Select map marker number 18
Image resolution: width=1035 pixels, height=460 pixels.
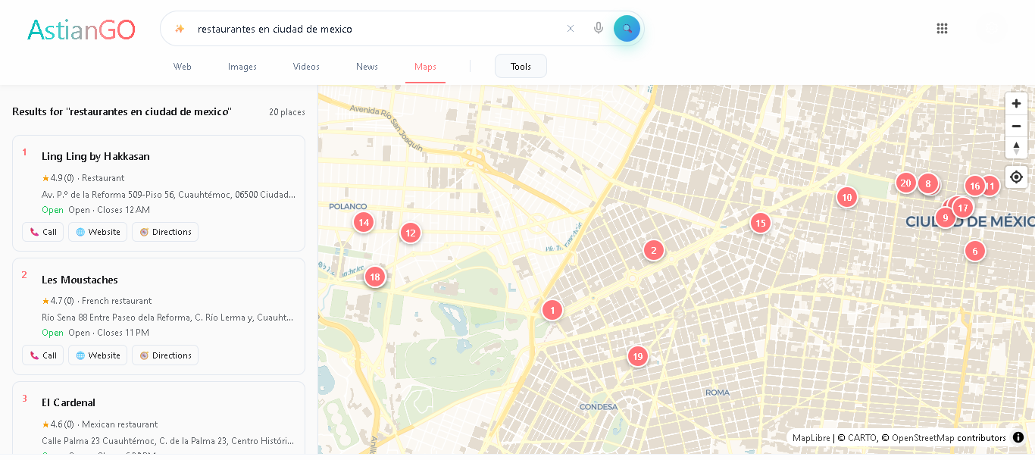pos(374,277)
